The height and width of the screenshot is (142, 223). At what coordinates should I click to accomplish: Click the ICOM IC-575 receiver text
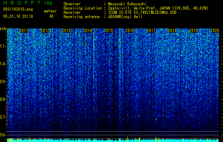tap(142, 12)
